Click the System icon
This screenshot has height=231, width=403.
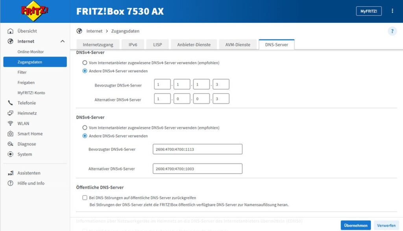click(x=10, y=154)
